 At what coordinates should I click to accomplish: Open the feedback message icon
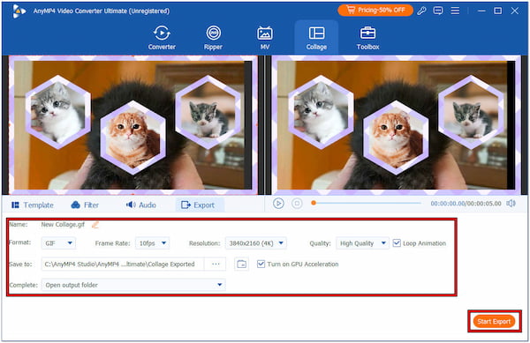(438, 11)
